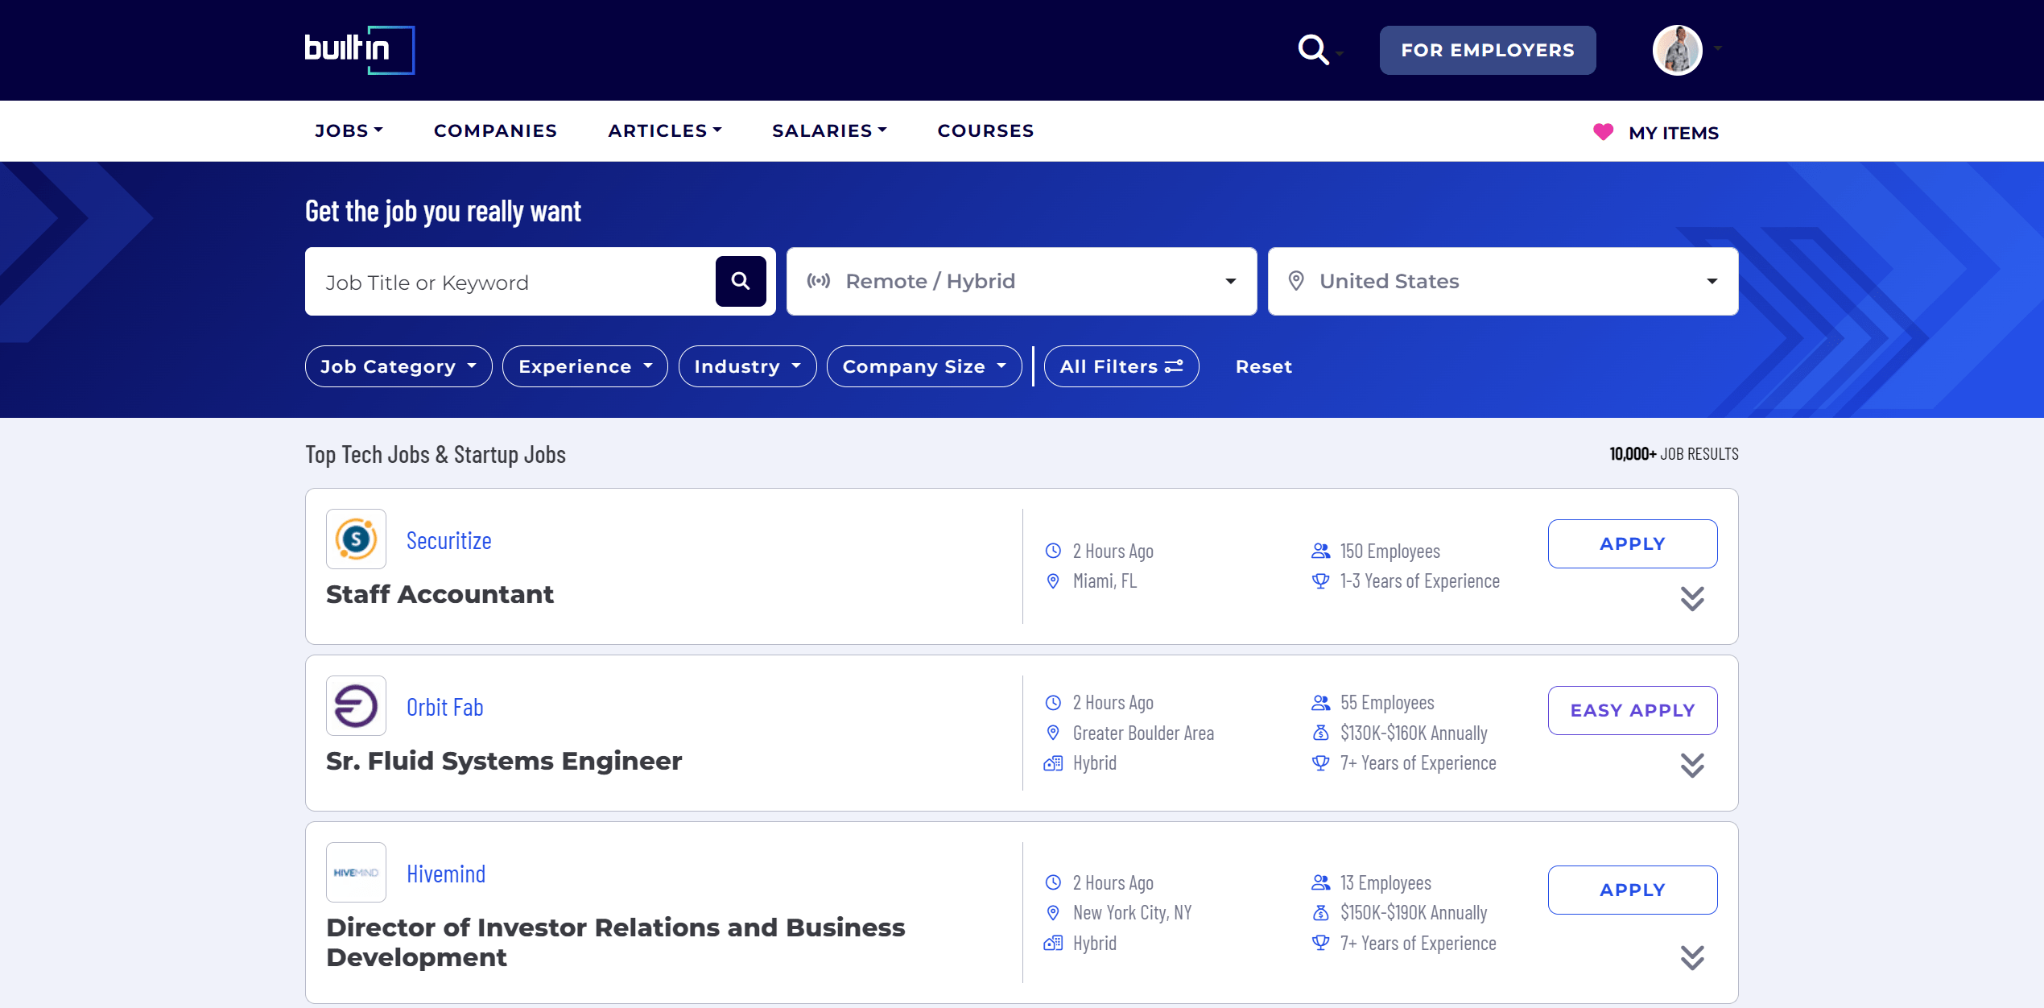Open the Job Category filter dropdown
This screenshot has width=2044, height=1008.
pos(398,366)
